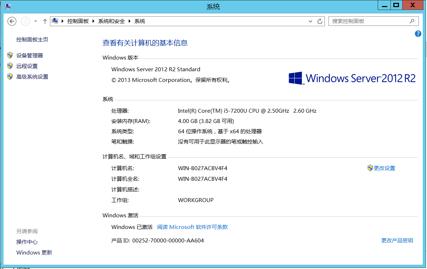Click 没有可用于此显示器的笔或触控输入 text
Viewport: 427px width, 269px height.
pyautogui.click(x=221, y=142)
